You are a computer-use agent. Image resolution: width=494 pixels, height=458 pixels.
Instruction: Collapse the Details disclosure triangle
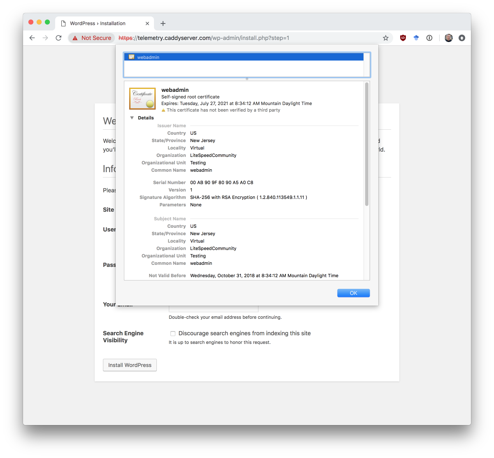132,118
